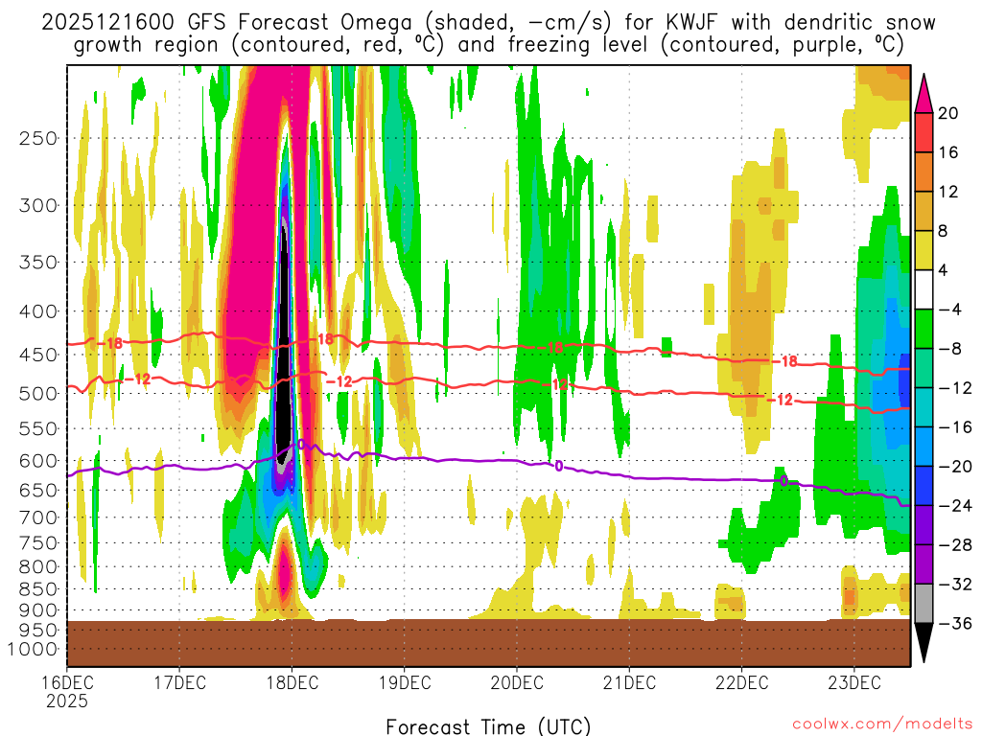Image resolution: width=982 pixels, height=736 pixels.
Task: Click the coolwx.com/modelts watermark link text
Action: [882, 724]
